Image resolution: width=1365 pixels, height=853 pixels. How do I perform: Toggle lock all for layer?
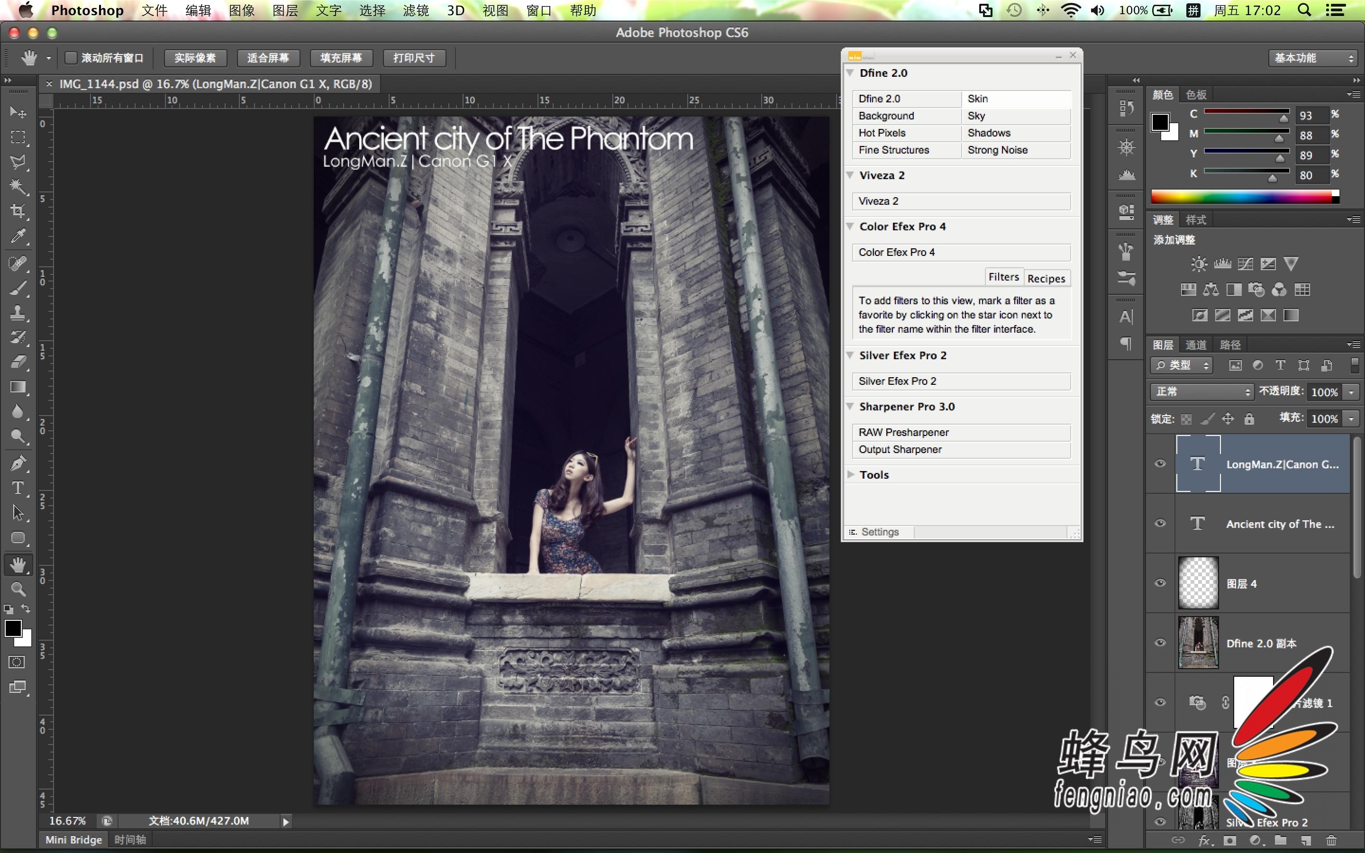point(1249,418)
